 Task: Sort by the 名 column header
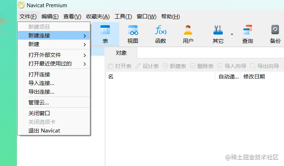[x=161, y=77]
